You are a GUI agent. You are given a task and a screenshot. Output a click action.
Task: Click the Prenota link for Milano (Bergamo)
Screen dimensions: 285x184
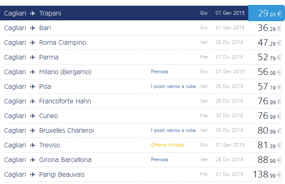[160, 72]
